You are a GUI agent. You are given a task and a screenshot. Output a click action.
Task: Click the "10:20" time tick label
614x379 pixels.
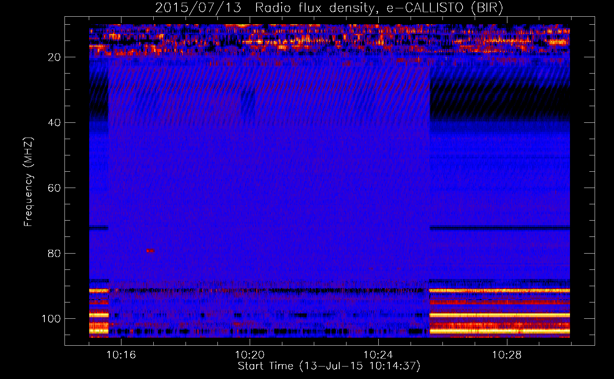click(x=250, y=355)
